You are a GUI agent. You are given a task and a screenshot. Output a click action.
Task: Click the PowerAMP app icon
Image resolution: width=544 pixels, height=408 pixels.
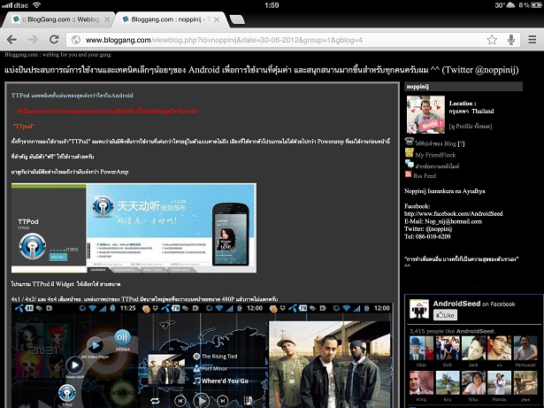[x=74, y=365]
